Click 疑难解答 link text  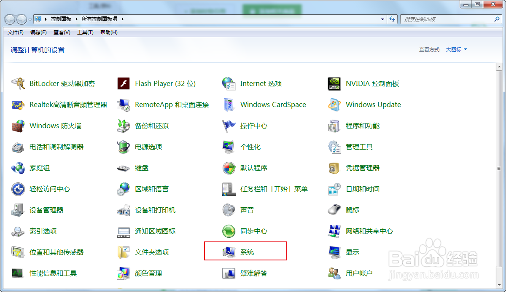click(x=254, y=273)
